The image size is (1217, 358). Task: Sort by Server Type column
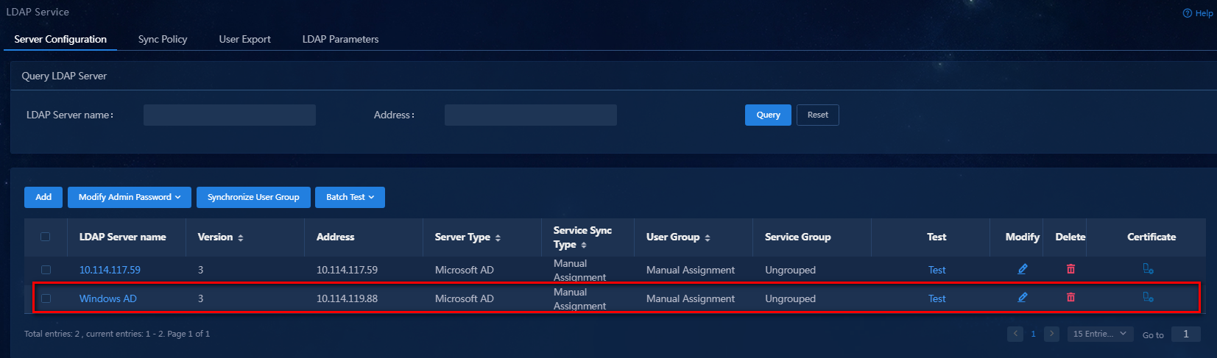(498, 237)
